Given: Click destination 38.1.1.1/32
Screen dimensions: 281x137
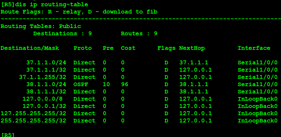Looking at the screenshot, I should (x=46, y=92).
